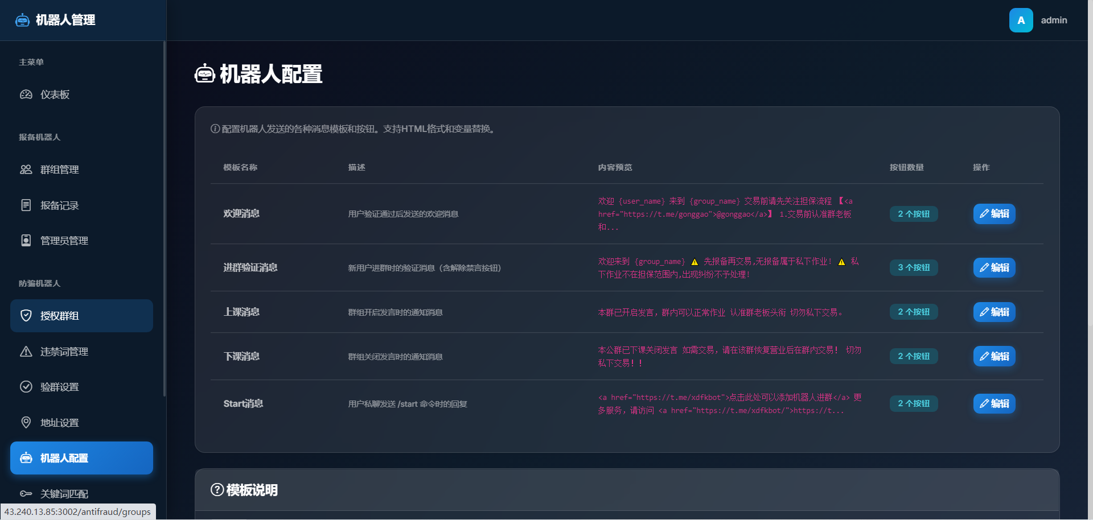The image size is (1093, 520).
Task: Open the dashboard gauge icon
Action: coord(26,94)
